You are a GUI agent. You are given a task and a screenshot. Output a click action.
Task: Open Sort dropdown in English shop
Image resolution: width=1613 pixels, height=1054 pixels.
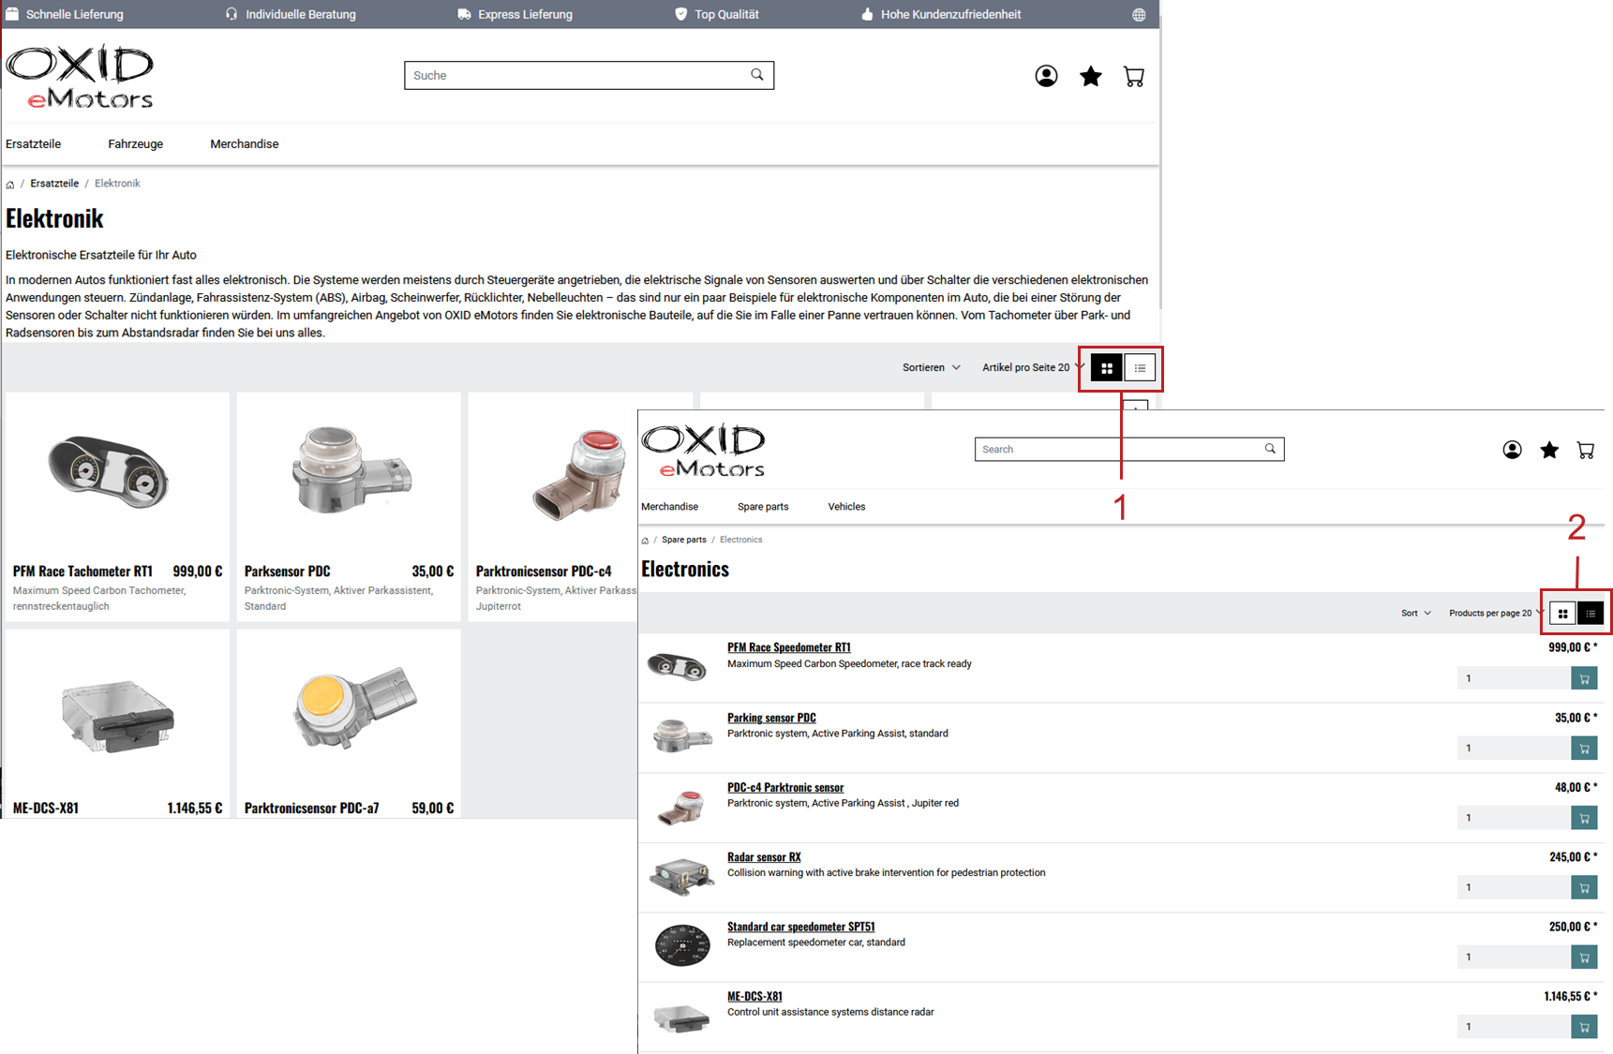tap(1416, 613)
